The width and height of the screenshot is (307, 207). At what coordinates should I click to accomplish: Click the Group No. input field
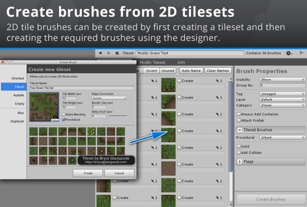pos(282,85)
